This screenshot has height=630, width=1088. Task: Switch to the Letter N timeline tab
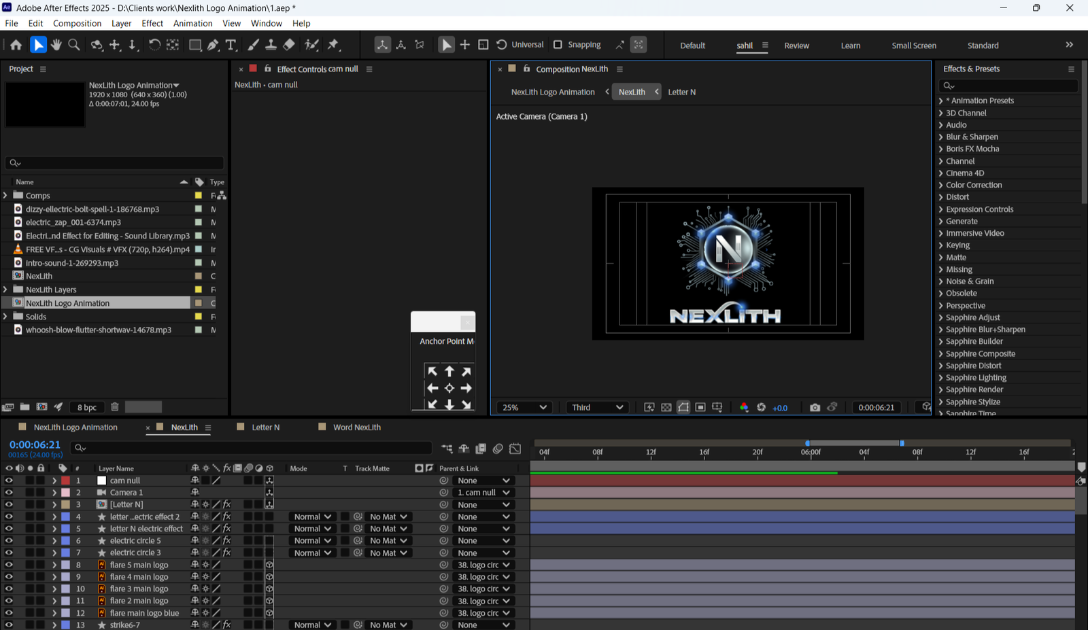point(265,427)
